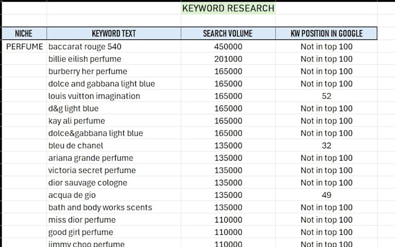Select the billie eilish perfume cell
This screenshot has height=247, width=395.
click(114, 59)
